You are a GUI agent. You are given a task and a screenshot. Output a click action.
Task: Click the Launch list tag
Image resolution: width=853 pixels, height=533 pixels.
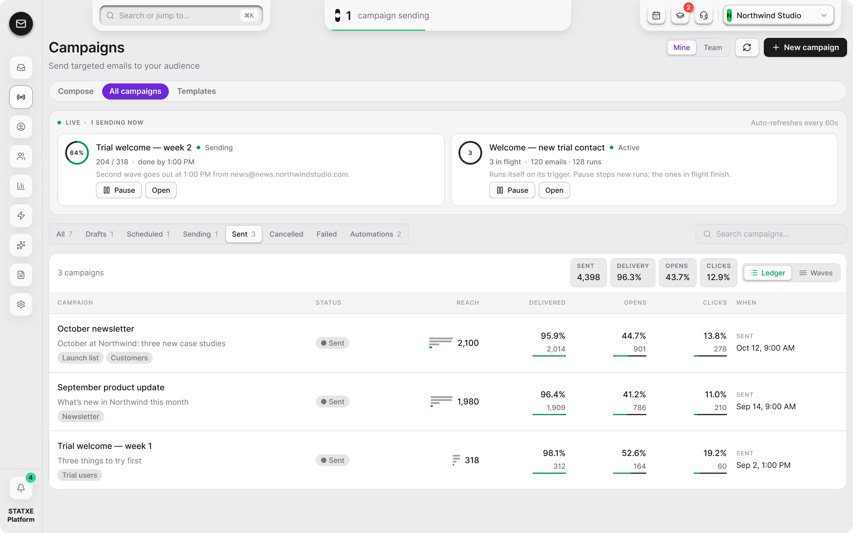[x=80, y=358]
